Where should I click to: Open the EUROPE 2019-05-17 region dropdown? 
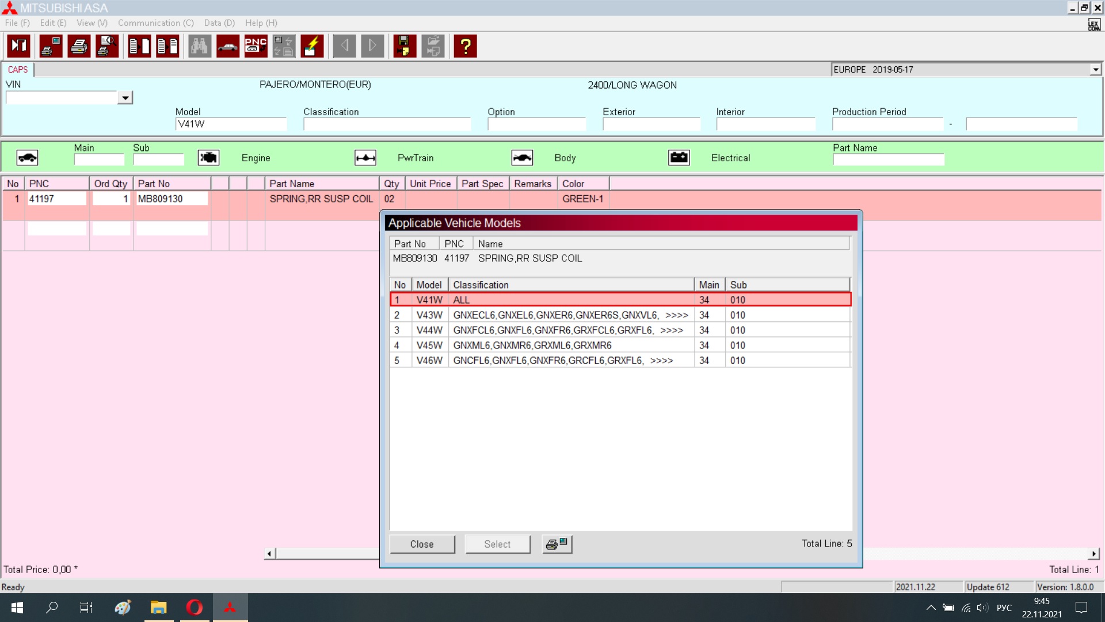coord(1095,70)
